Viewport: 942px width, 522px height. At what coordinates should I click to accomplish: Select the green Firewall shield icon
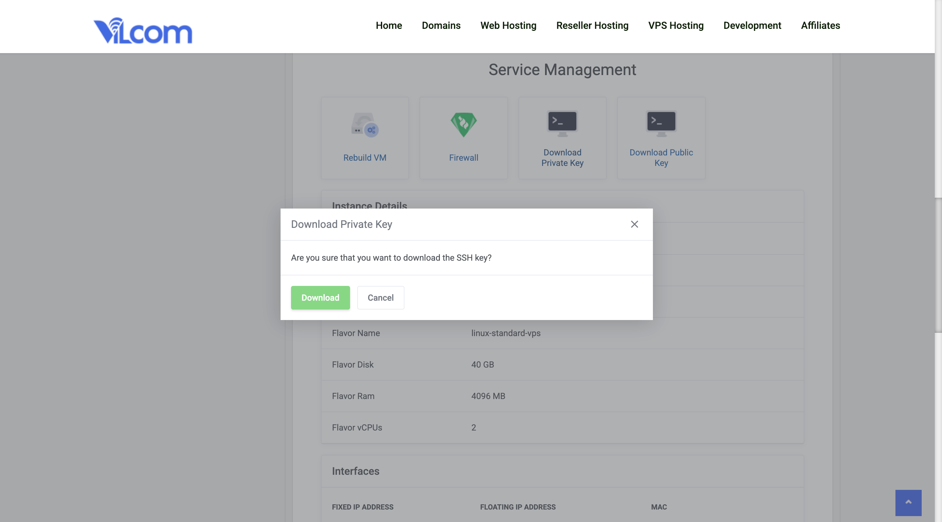(463, 124)
